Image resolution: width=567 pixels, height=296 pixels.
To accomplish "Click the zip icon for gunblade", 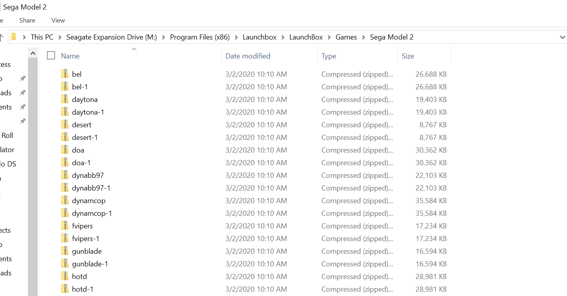I will [x=65, y=251].
